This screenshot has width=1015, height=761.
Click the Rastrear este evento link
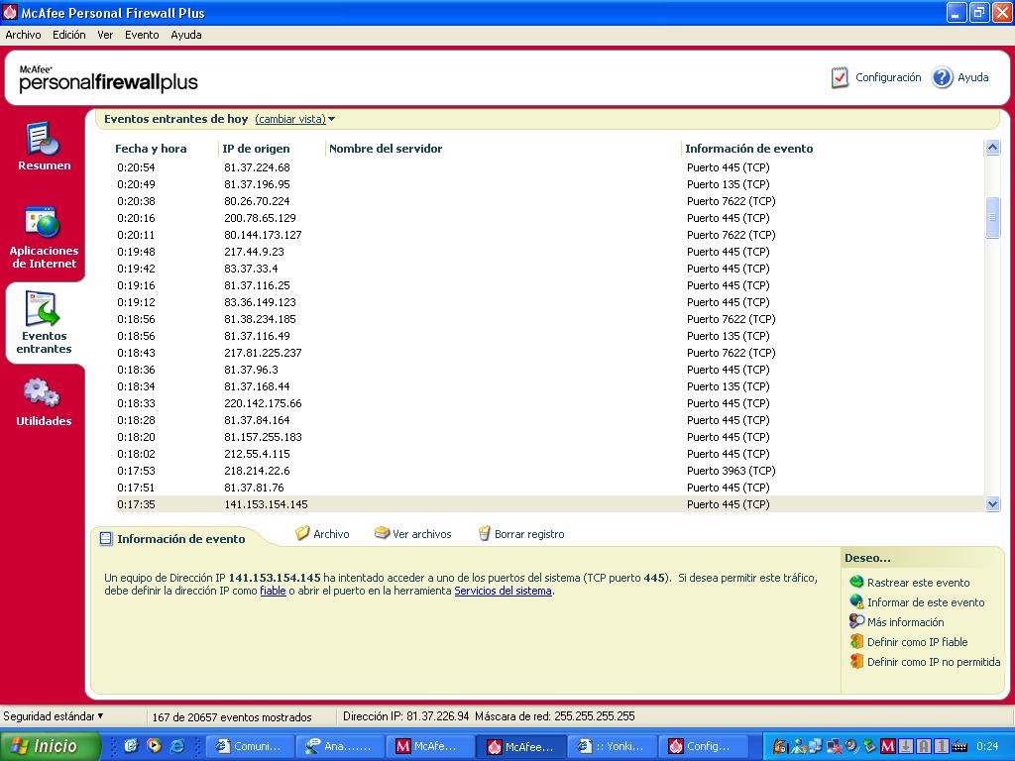(x=919, y=583)
